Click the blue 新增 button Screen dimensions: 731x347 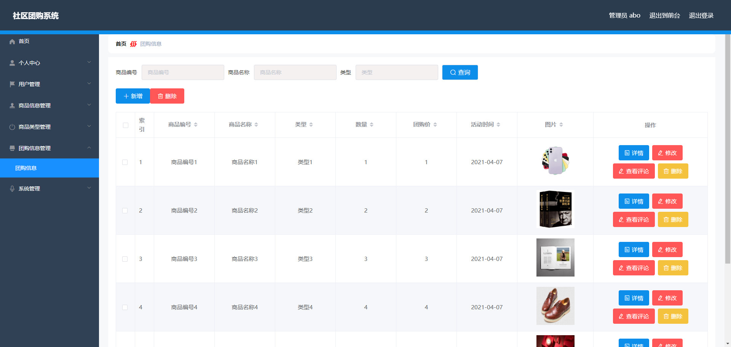click(x=133, y=96)
